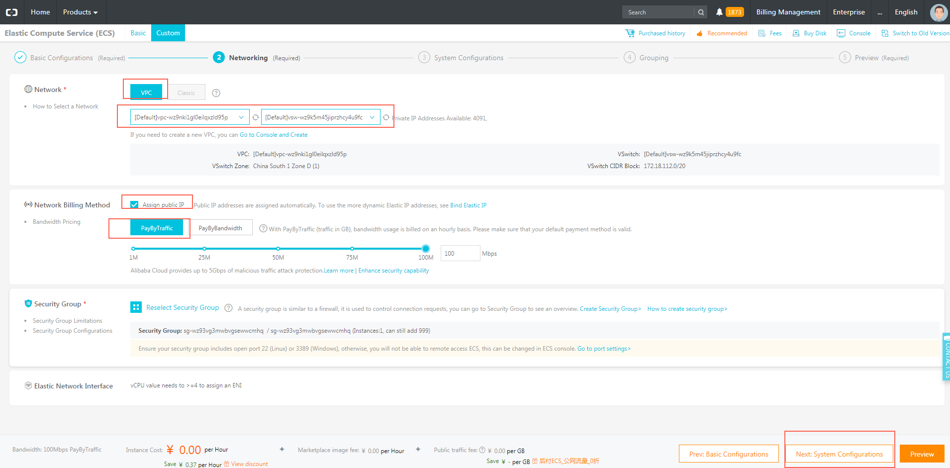Set bandwidth slider to 50M mark
The width and height of the screenshot is (950, 468).
coord(278,248)
